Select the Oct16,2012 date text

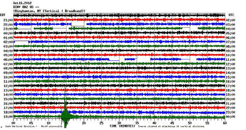click(x=22, y=3)
